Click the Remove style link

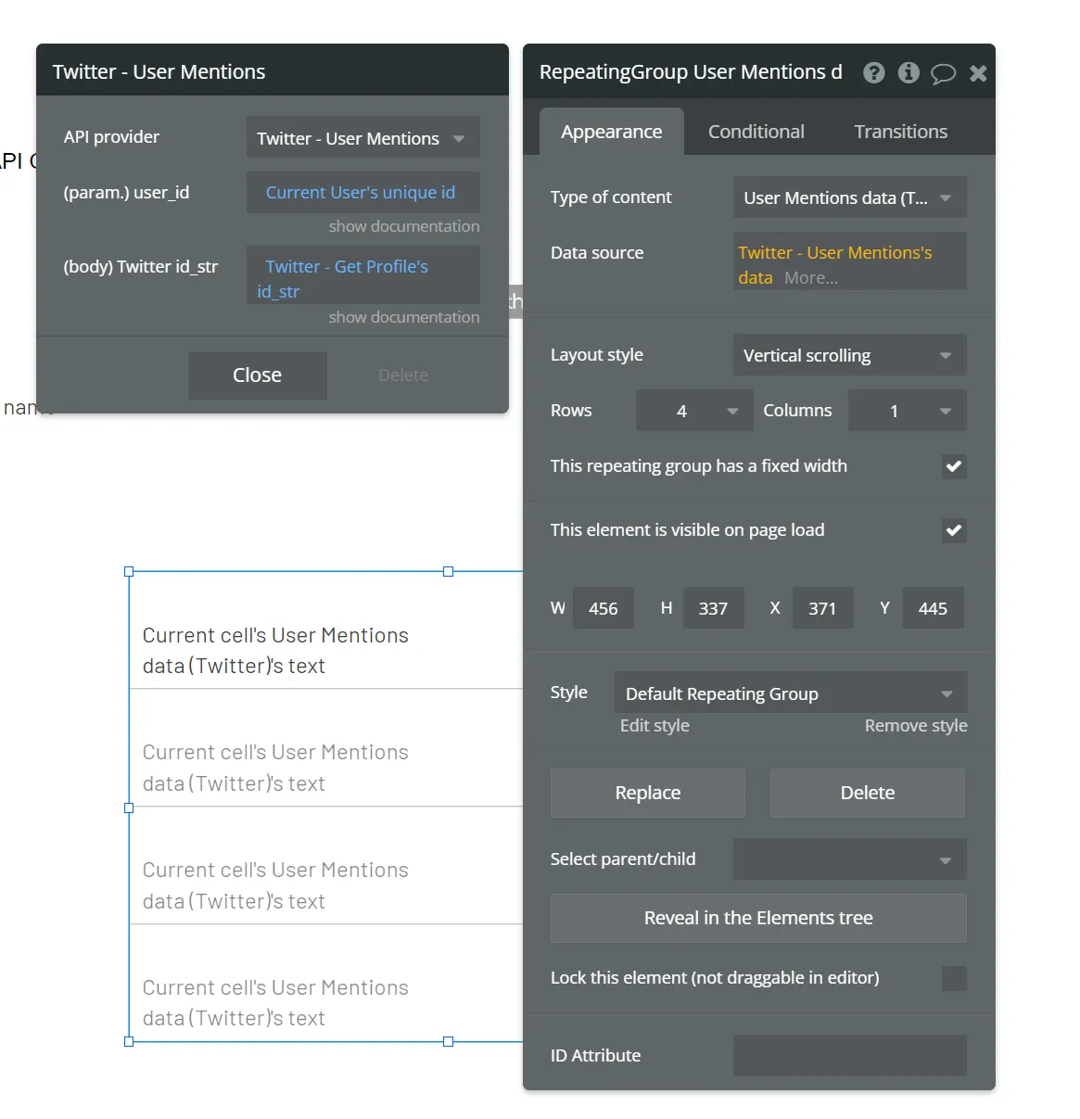click(x=916, y=725)
